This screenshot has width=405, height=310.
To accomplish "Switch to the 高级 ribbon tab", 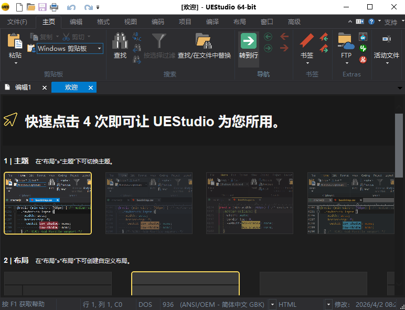I will coord(294,22).
